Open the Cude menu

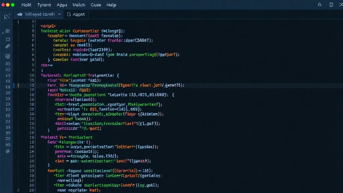pyautogui.click(x=96, y=5)
